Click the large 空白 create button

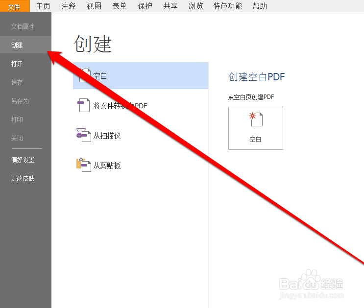point(256,128)
